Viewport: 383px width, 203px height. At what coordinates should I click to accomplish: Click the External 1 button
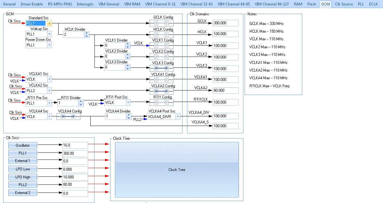[23, 161]
